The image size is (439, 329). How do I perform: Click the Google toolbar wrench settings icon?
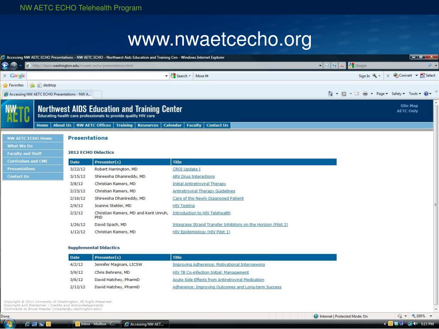point(375,76)
